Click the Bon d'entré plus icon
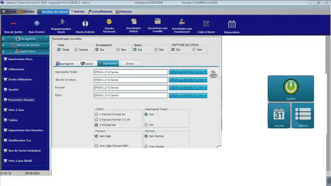Viewport: 331px width, 186px height. [37, 23]
